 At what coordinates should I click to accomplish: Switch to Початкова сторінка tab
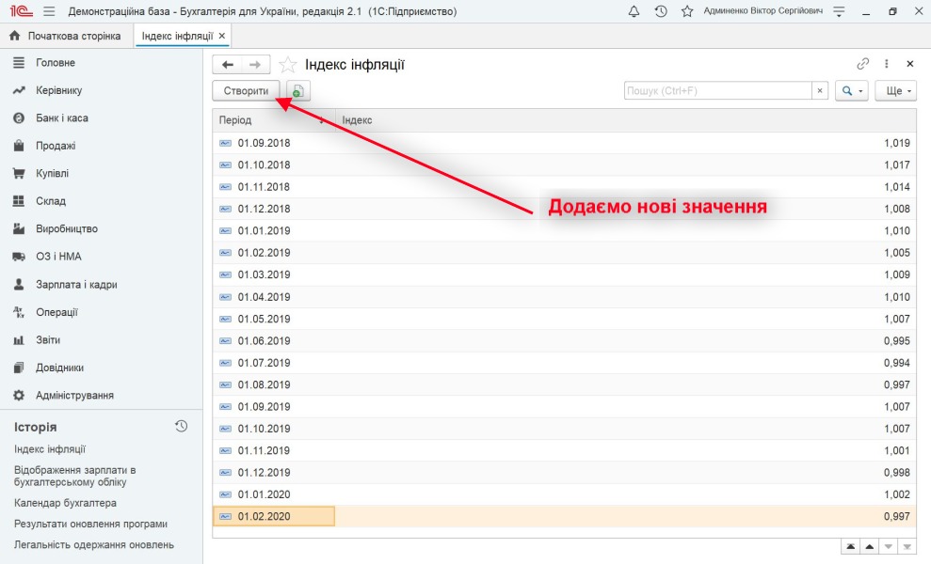click(x=66, y=36)
